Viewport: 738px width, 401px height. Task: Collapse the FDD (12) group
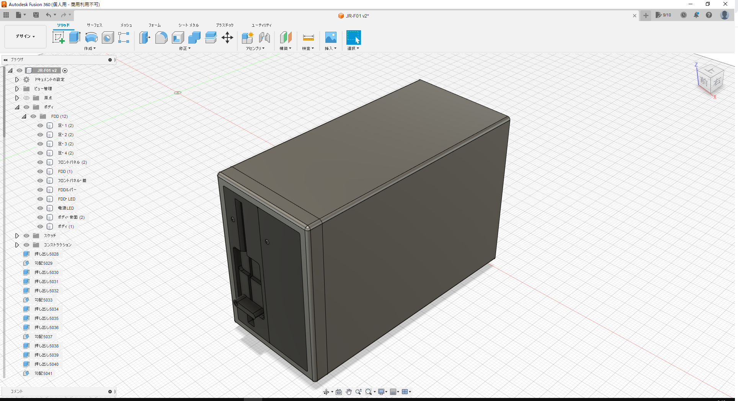[24, 116]
